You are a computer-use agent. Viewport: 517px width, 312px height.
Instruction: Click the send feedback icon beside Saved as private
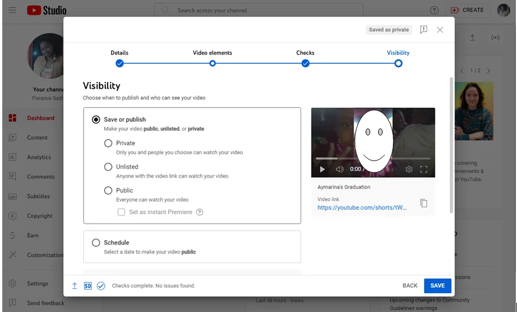pyautogui.click(x=424, y=30)
